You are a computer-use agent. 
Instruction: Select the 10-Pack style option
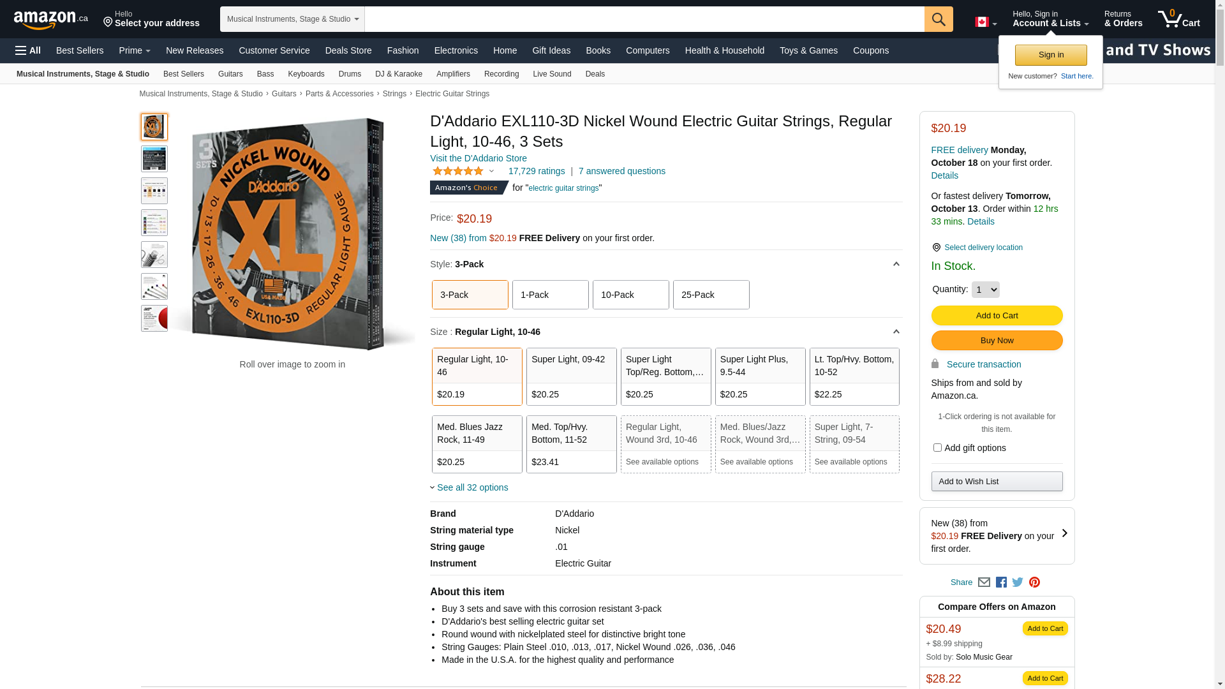630,295
